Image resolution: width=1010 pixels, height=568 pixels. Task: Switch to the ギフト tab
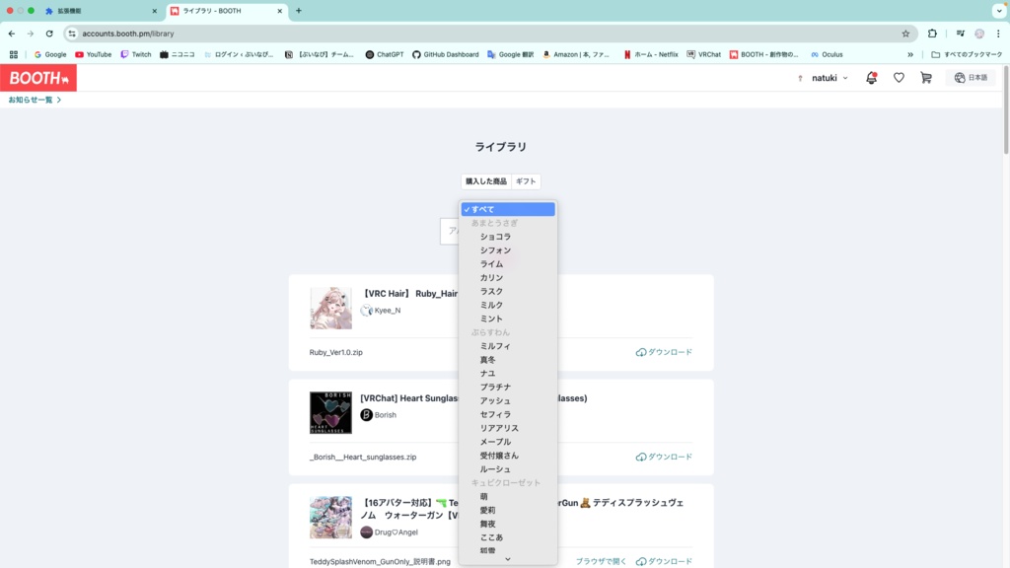tap(525, 181)
